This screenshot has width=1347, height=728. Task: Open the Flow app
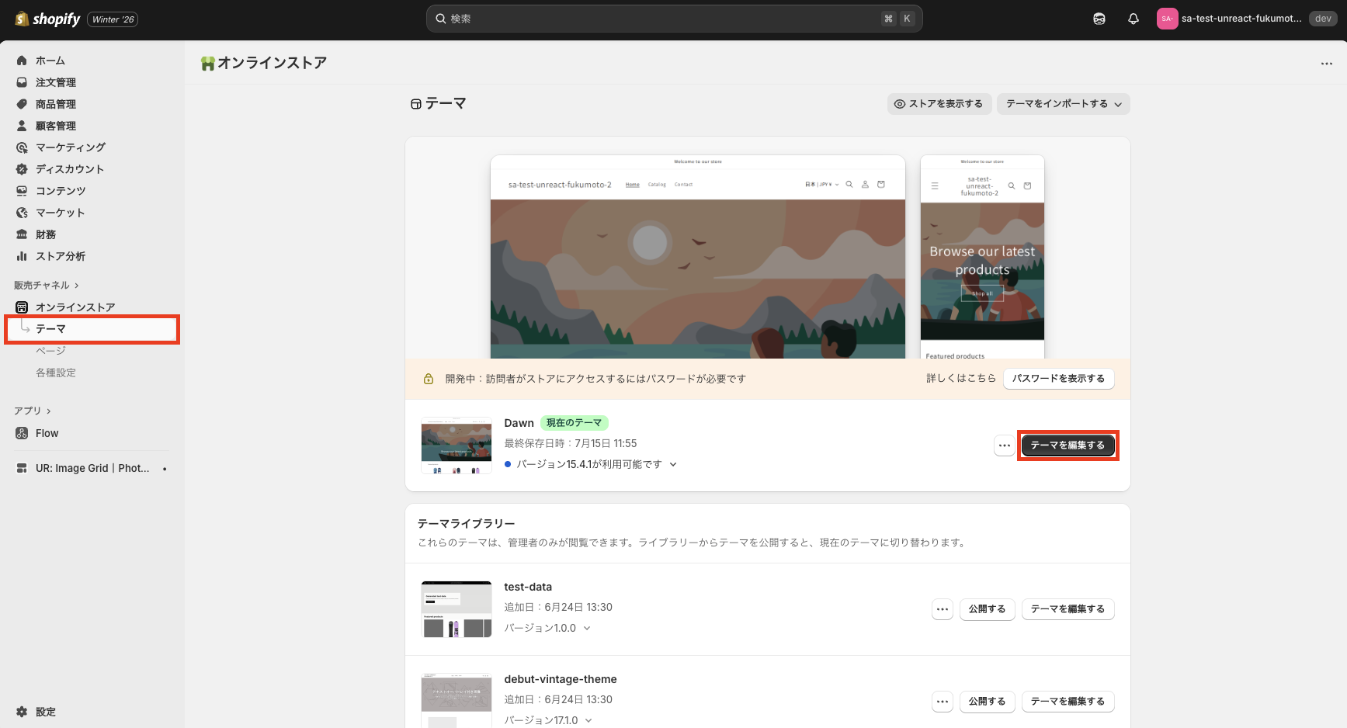click(46, 432)
